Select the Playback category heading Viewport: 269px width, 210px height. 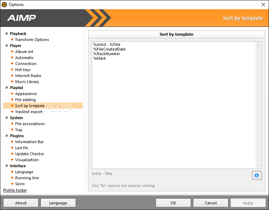pyautogui.click(x=18, y=34)
